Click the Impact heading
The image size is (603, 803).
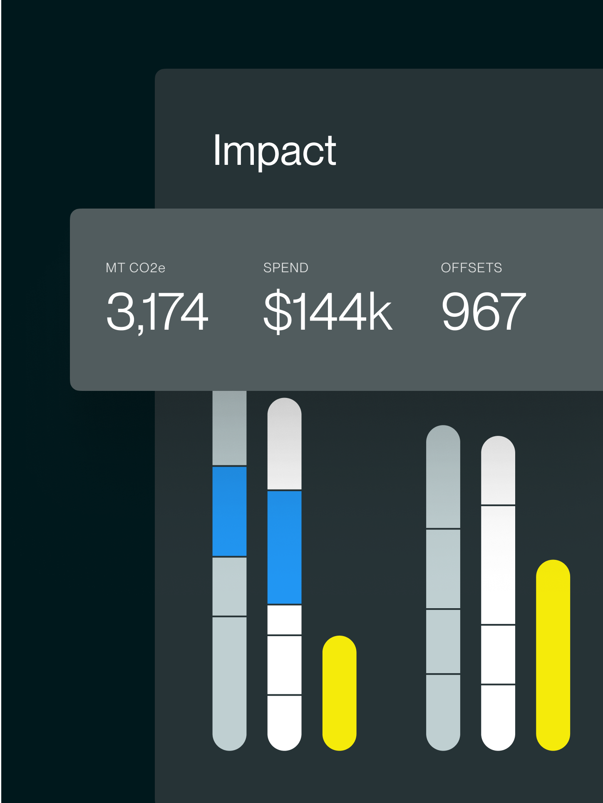(274, 151)
